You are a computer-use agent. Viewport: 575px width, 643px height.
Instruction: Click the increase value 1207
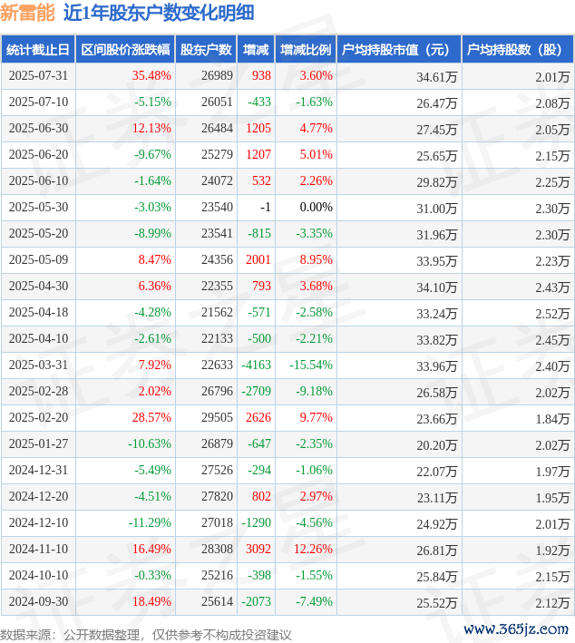click(258, 154)
